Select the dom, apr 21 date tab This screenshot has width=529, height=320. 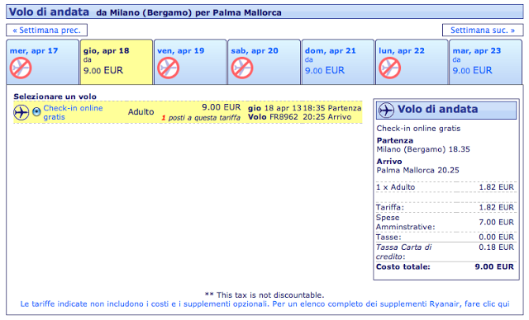[x=338, y=62]
